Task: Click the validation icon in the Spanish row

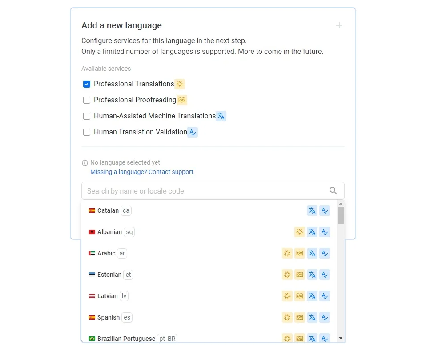Action: tap(325, 317)
